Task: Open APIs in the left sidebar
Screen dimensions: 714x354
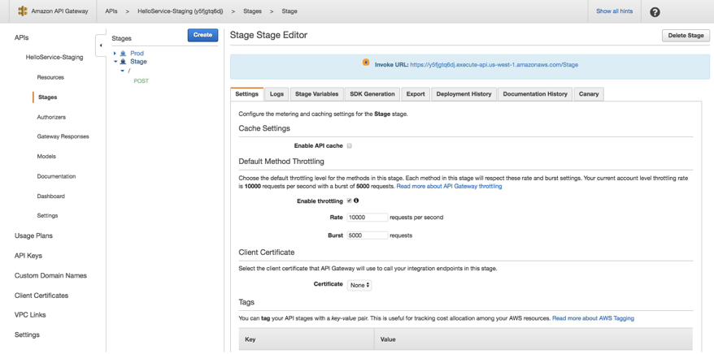Action: [x=22, y=37]
